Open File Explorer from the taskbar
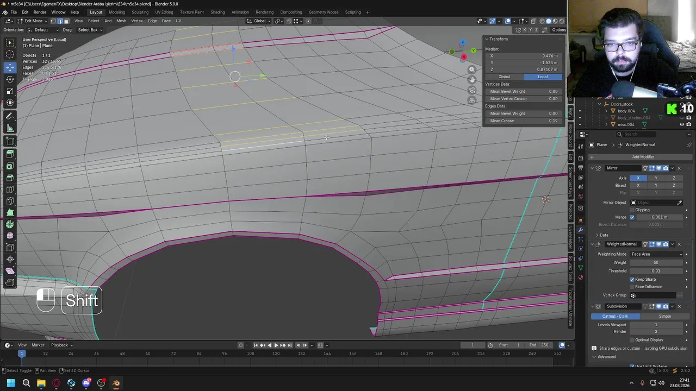The image size is (696, 391). [41, 383]
